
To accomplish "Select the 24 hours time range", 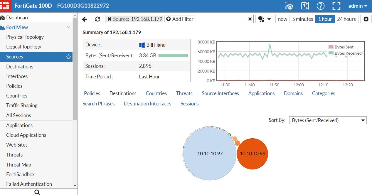I will 346,19.
